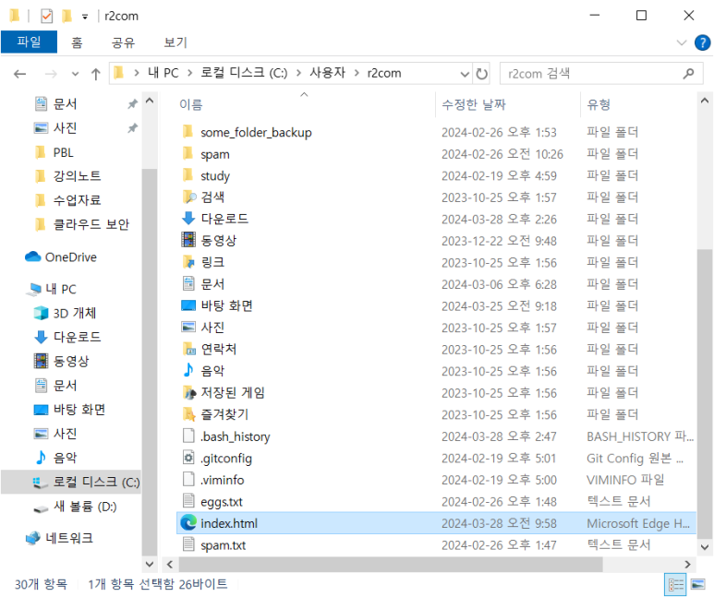Image resolution: width=714 pixels, height=597 pixels.
Task: Go up one folder level
Action: click(x=96, y=74)
